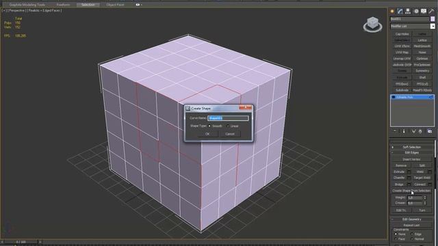
Task: Click the Split button
Action: (422, 165)
